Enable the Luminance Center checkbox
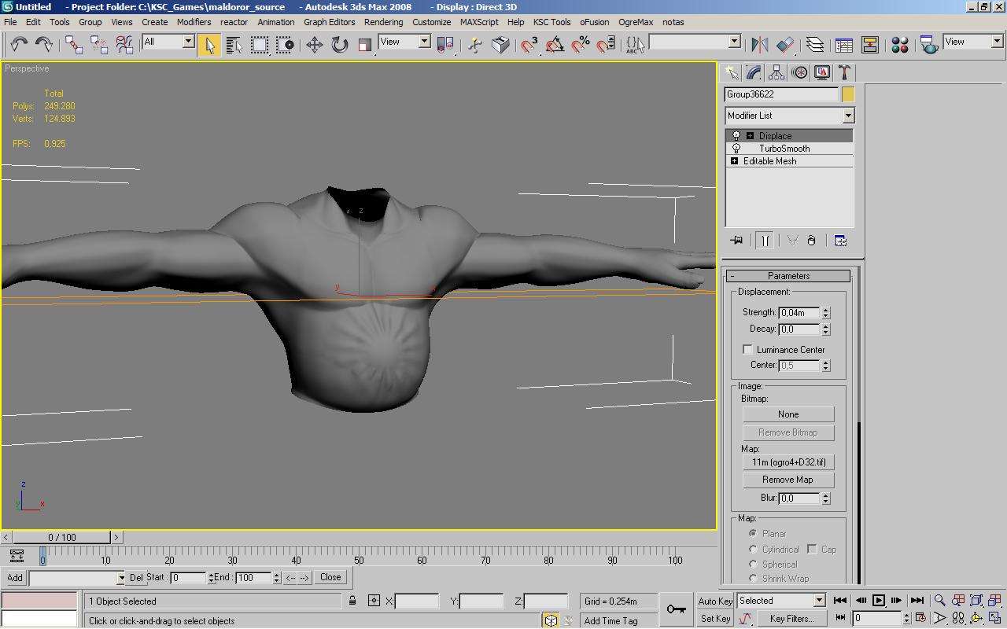The image size is (1007, 629). pos(747,349)
